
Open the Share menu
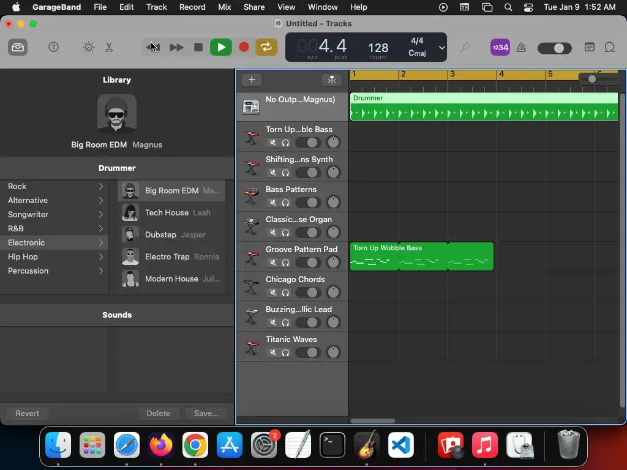(254, 7)
